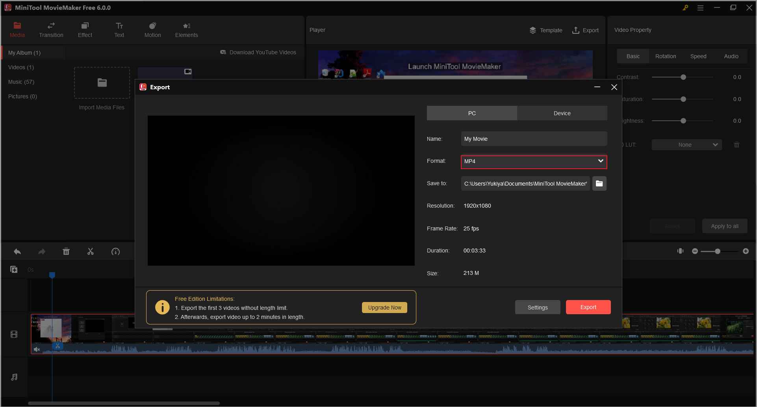
Task: Click the info icon in limitations box
Action: (x=162, y=307)
